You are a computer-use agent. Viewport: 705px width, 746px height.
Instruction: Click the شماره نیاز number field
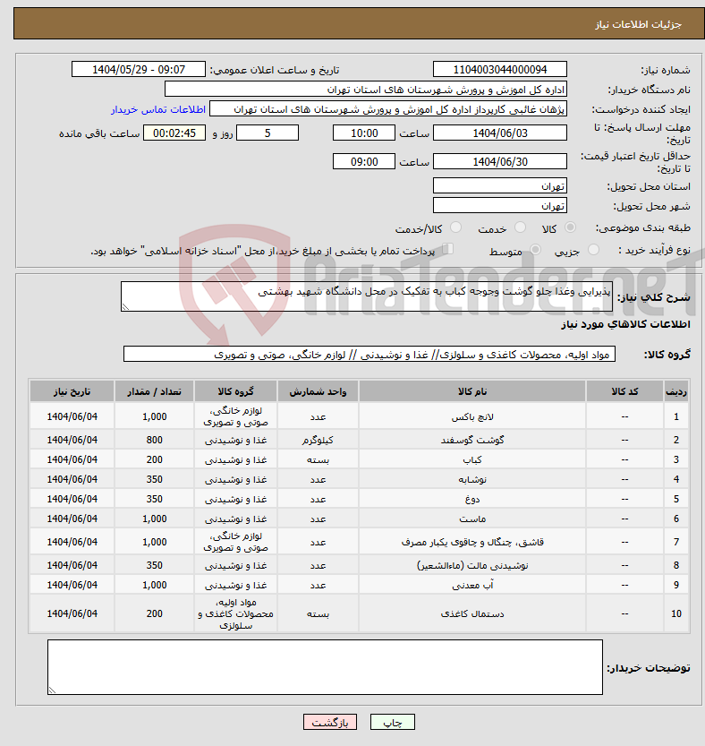pos(499,70)
